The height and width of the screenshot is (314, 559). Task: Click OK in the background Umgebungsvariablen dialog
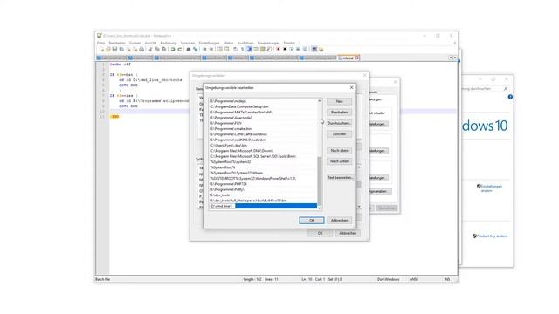(321, 233)
